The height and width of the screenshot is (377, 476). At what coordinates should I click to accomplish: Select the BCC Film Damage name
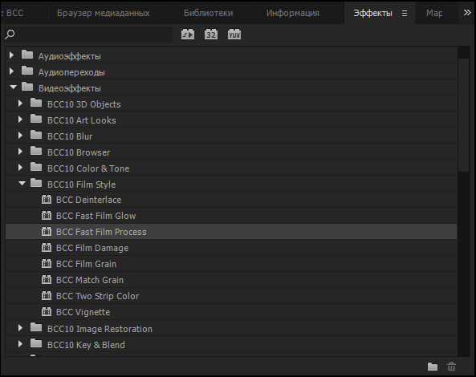pyautogui.click(x=92, y=248)
